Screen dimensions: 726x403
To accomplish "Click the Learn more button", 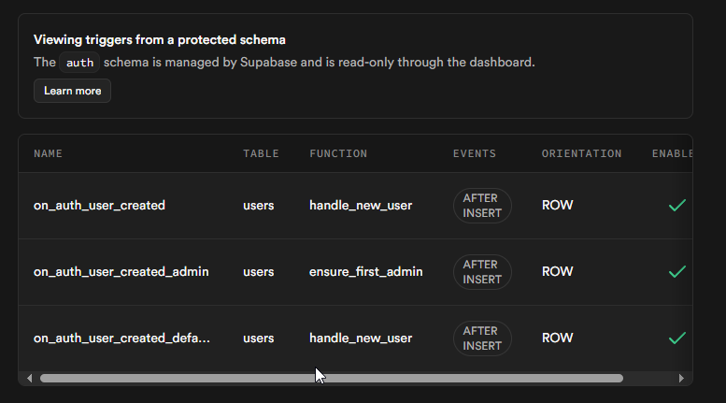I will click(72, 91).
